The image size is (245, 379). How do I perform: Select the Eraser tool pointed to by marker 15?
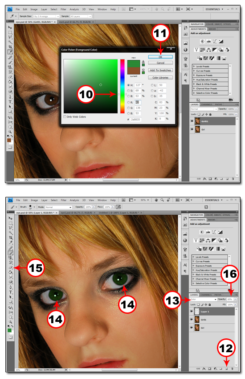click(11, 267)
